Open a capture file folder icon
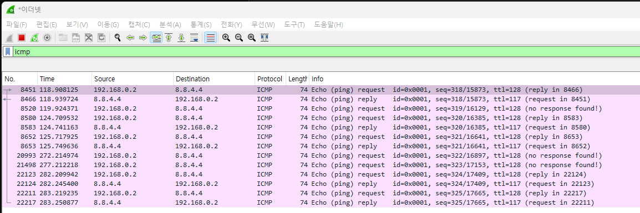This screenshot has height=213, width=640. pos(63,38)
